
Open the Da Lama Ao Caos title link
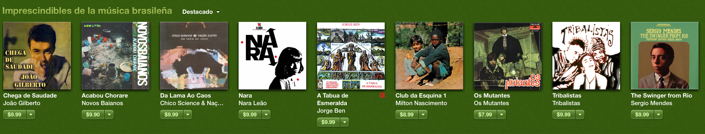pyautogui.click(x=186, y=95)
